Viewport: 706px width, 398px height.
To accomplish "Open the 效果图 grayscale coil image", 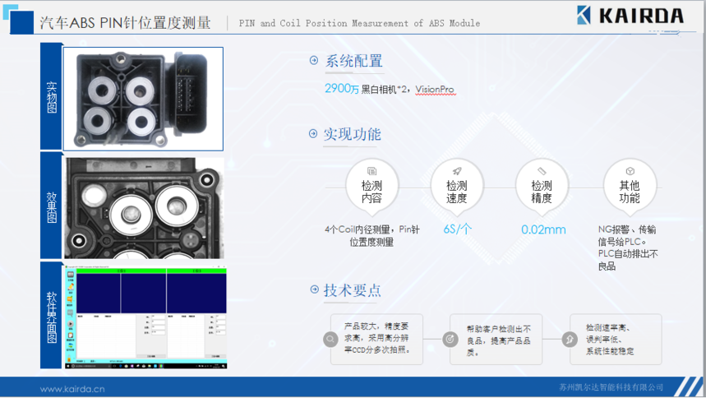I will pos(144,208).
